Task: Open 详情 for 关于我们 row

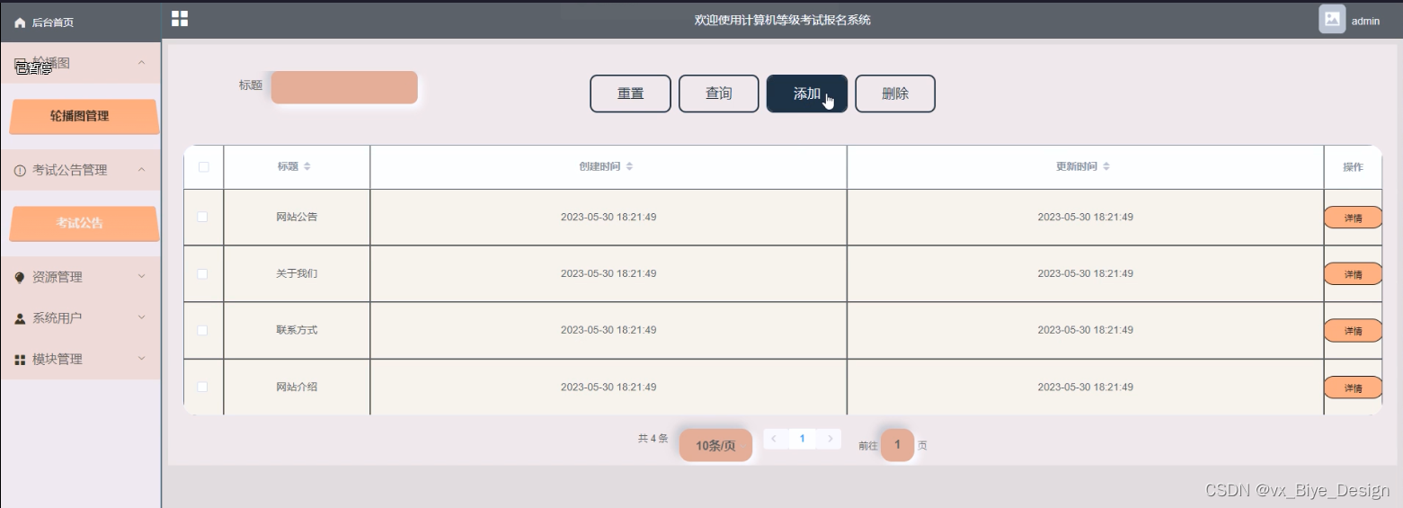Action: tap(1353, 275)
